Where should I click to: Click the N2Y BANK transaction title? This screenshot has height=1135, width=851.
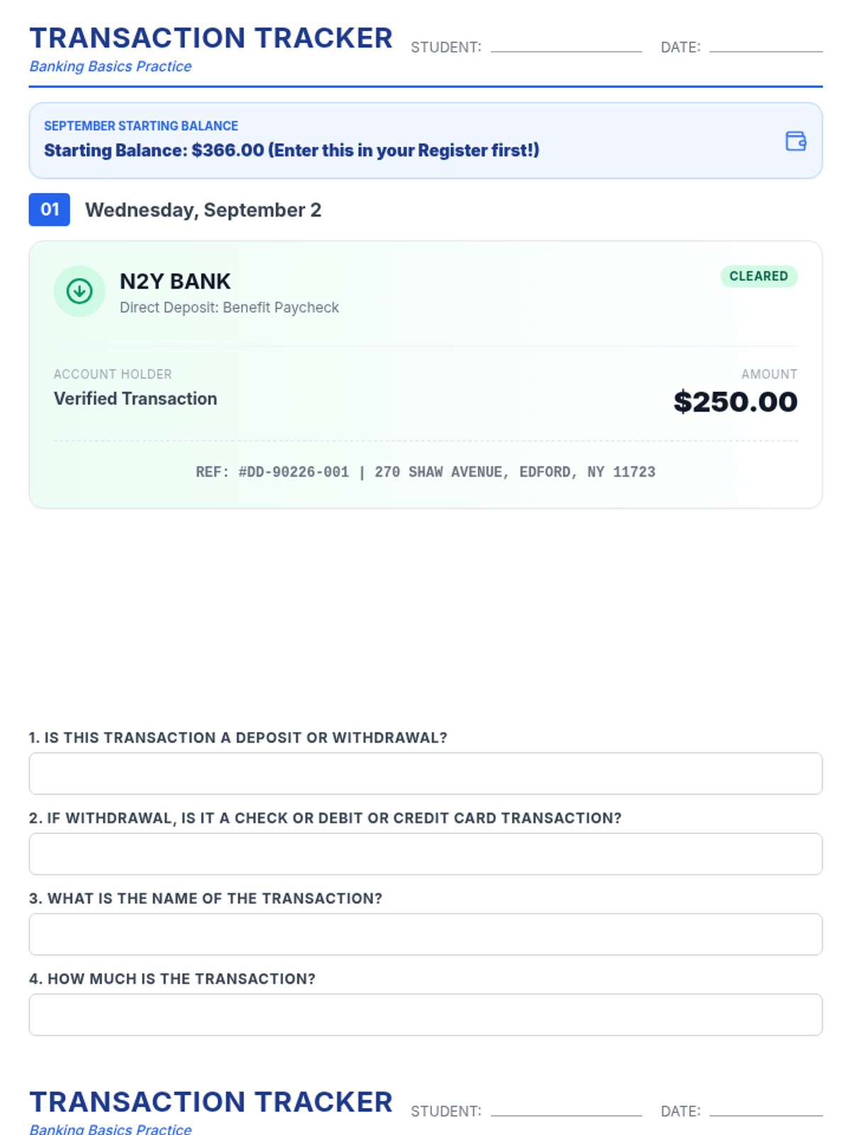175,282
